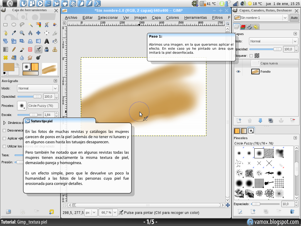Open the Seleccionar menu

[108, 18]
